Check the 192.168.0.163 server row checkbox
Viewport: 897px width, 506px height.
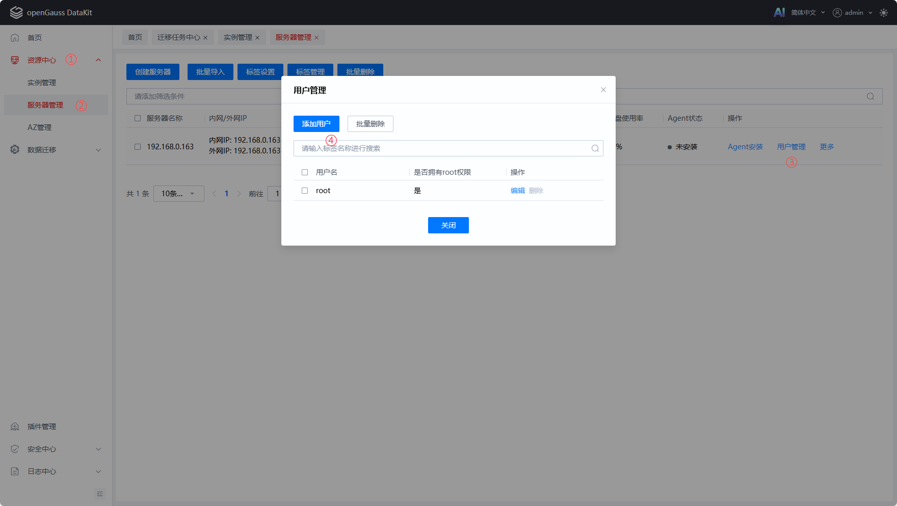(x=138, y=147)
